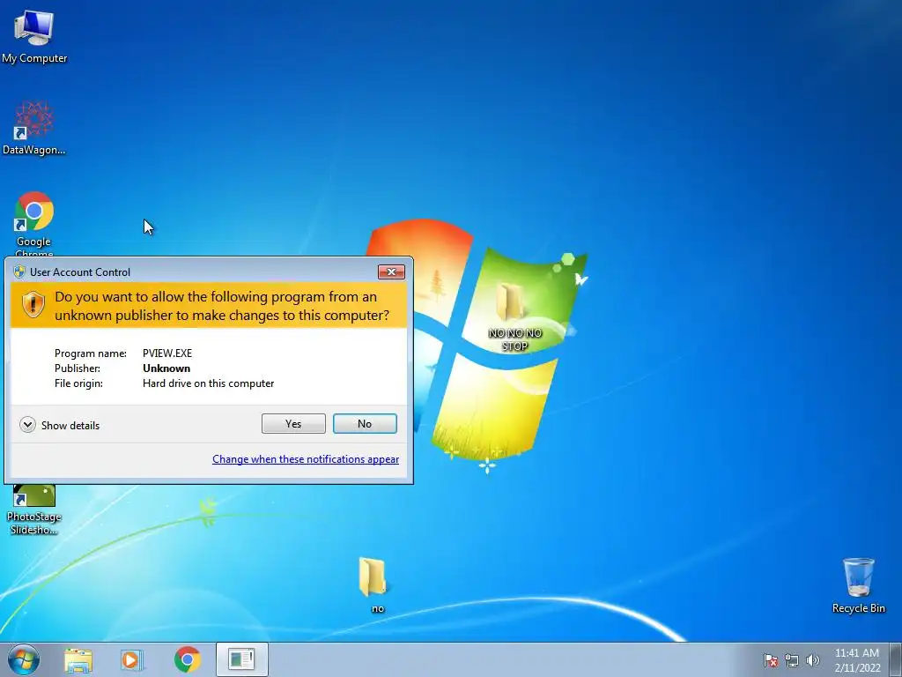Image resolution: width=902 pixels, height=677 pixels.
Task: Click the active taskbar program button
Action: coord(241,659)
